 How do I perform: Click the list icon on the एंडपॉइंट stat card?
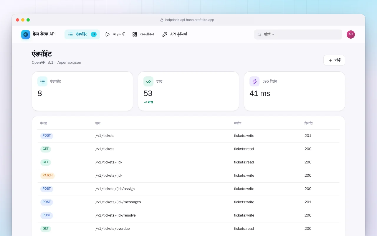42,81
